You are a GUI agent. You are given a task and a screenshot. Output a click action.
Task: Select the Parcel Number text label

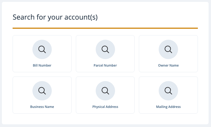click(105, 66)
